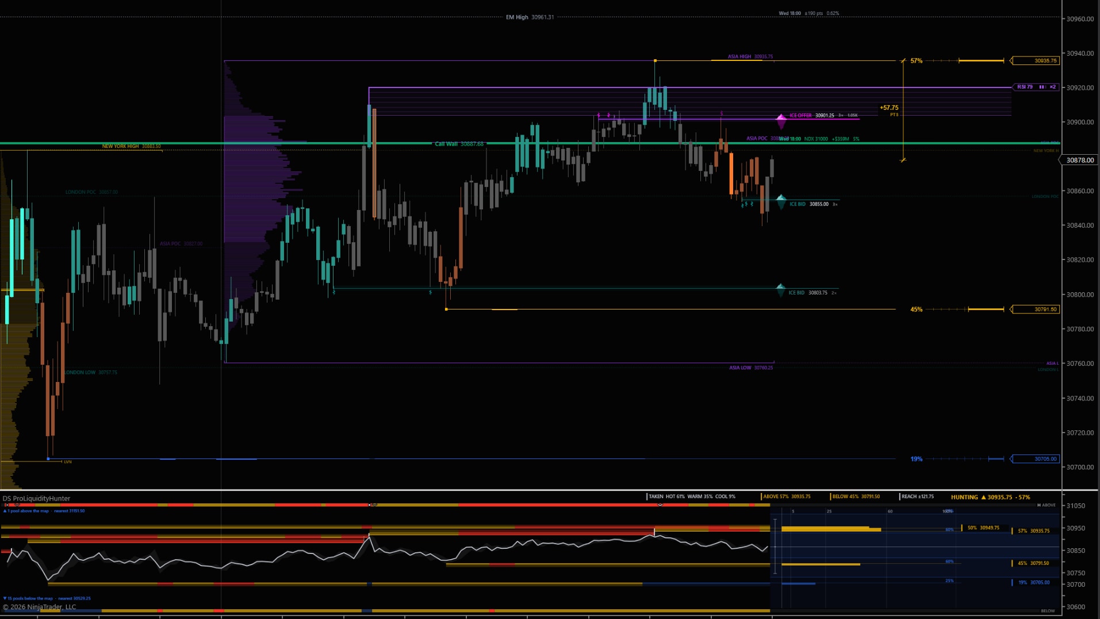Click the NEW YORK HIGH 30883.50 label
This screenshot has height=619, width=1100.
click(x=131, y=146)
